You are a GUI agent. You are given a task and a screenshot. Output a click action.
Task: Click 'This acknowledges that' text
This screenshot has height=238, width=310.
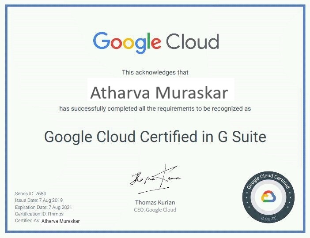pyautogui.click(x=155, y=72)
